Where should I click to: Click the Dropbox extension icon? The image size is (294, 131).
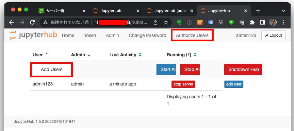tap(221, 23)
